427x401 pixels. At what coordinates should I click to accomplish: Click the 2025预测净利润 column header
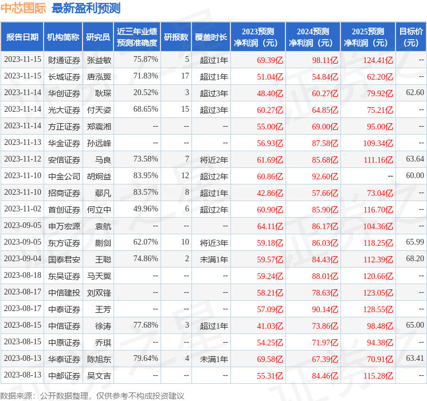[x=368, y=37]
